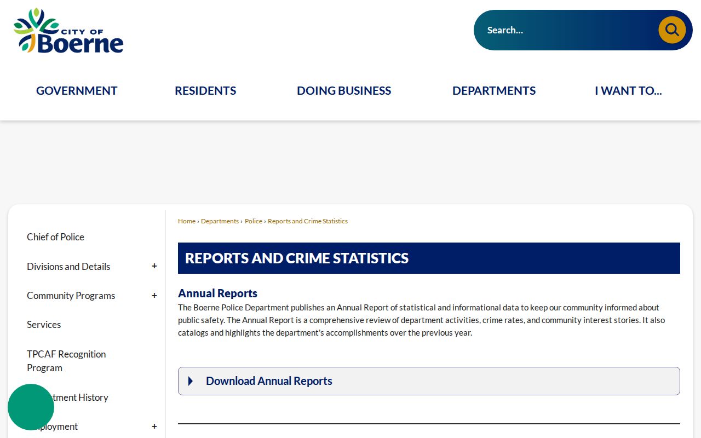Viewport: 701px width, 438px height.
Task: Go to Departments breadcrumb link
Action: (x=220, y=221)
